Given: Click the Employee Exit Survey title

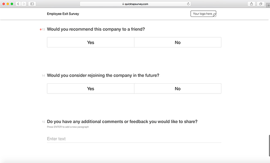Looking at the screenshot, I should pyautogui.click(x=63, y=14).
